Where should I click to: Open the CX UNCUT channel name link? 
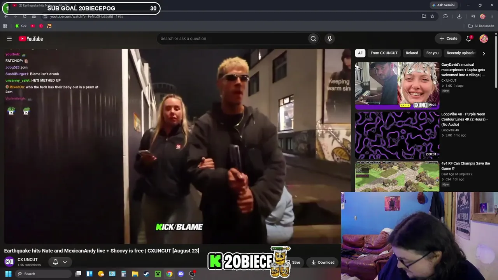[x=28, y=260]
